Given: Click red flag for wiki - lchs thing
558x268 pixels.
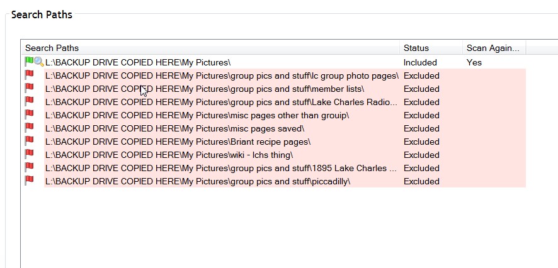Looking at the screenshot, I should click(x=29, y=155).
